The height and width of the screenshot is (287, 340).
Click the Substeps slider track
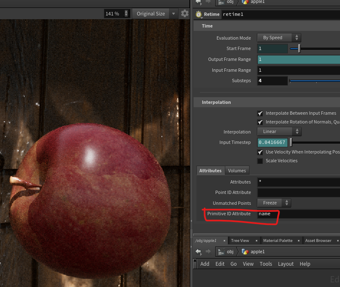(x=315, y=81)
